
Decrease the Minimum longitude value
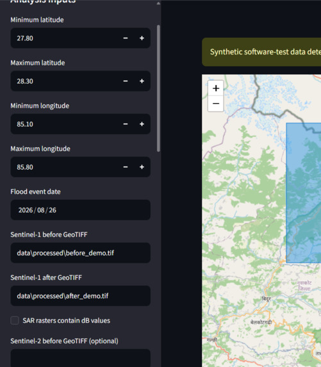pos(126,124)
